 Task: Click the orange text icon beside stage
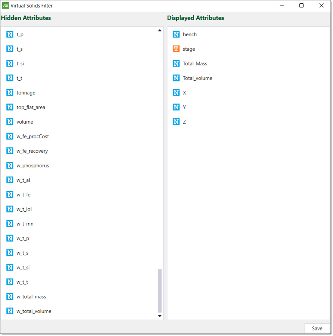(176, 49)
